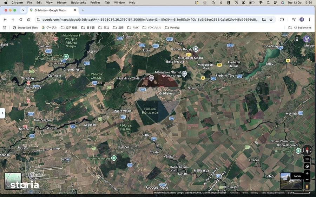Open the Chrome extensions puzzle icon
The width and height of the screenshot is (316, 197).
[282, 20]
